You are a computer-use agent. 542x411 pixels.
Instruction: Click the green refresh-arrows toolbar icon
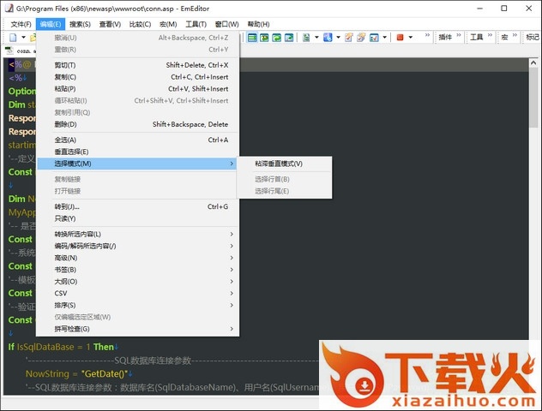276,38
